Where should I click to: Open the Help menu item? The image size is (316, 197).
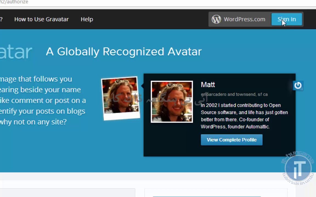coord(87,19)
